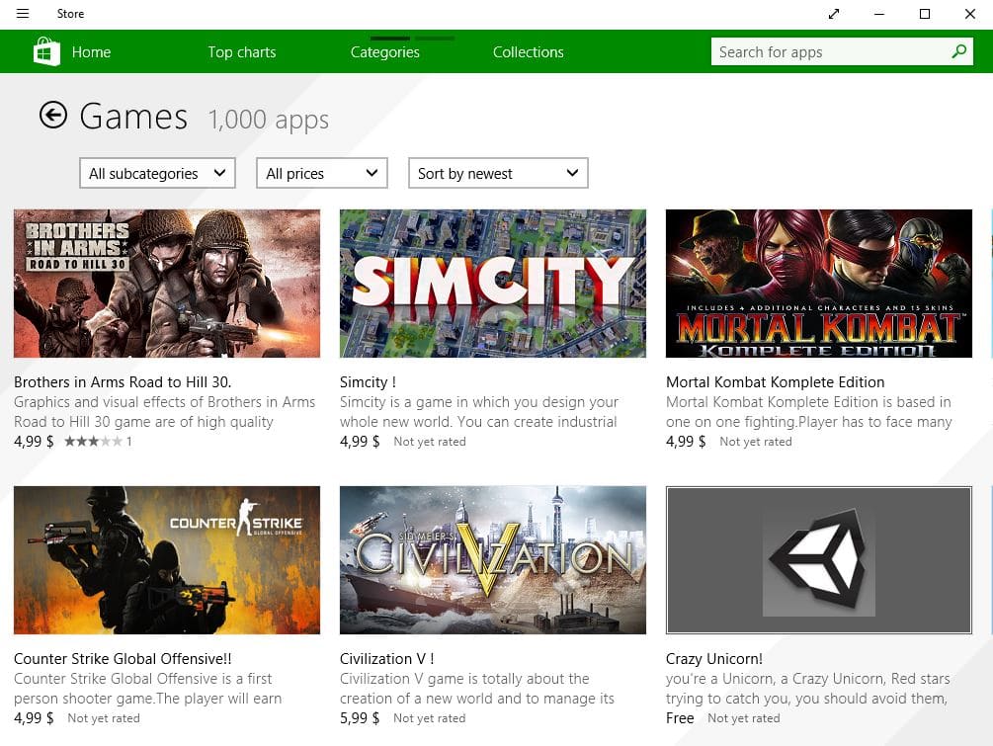
Task: Click the Unity logo thumbnail for Crazy Unicorn
Action: (818, 559)
